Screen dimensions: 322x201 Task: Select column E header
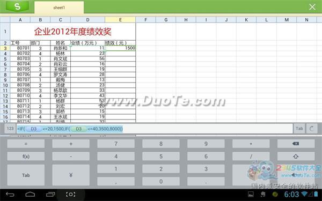tap(120, 20)
